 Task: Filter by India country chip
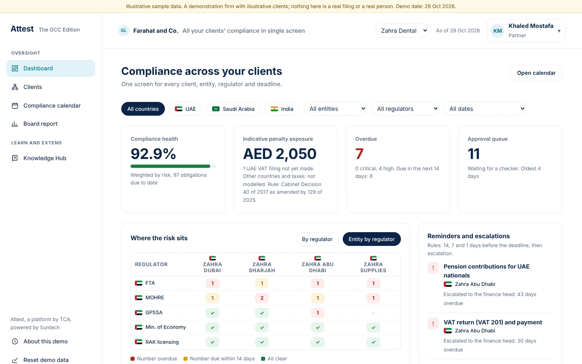(282, 109)
